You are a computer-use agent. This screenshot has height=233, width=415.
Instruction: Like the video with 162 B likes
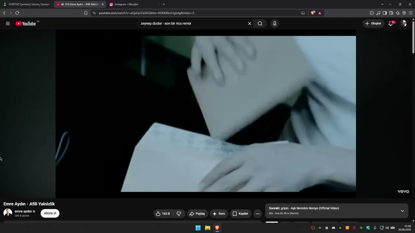(x=163, y=214)
